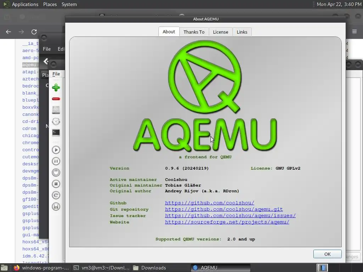The height and width of the screenshot is (272, 363).
Task: Click the 'Tobias Gläßer' maintainer name
Action: (x=183, y=185)
